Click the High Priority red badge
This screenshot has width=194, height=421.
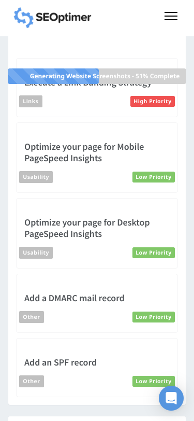point(153,101)
